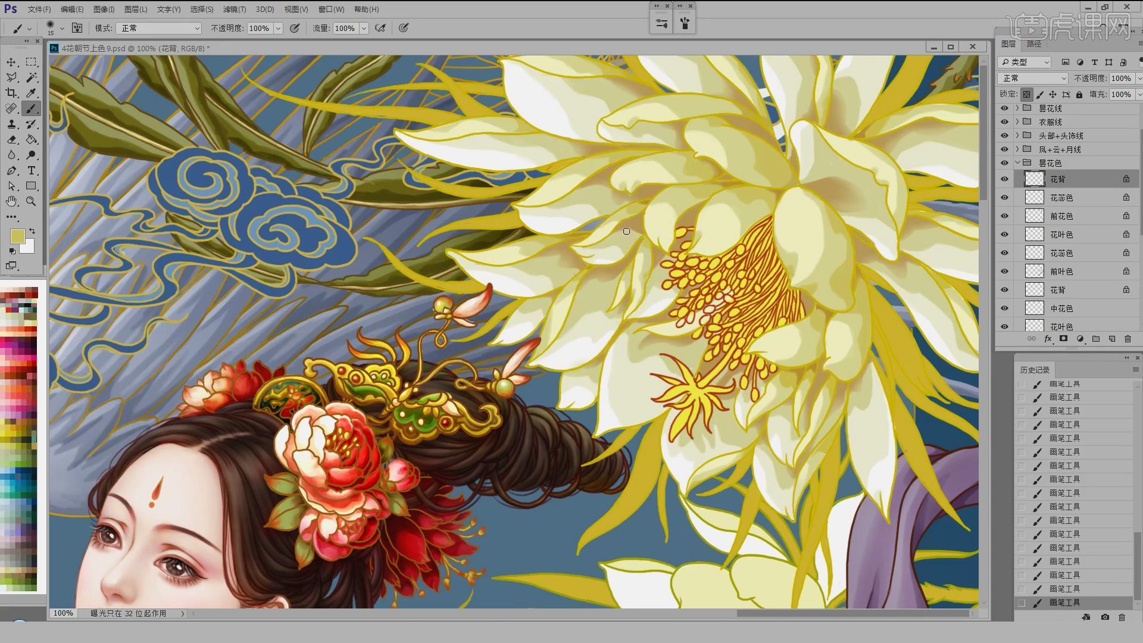This screenshot has width=1143, height=643.
Task: Open the 类型 layer filter dropdown
Action: click(1025, 62)
